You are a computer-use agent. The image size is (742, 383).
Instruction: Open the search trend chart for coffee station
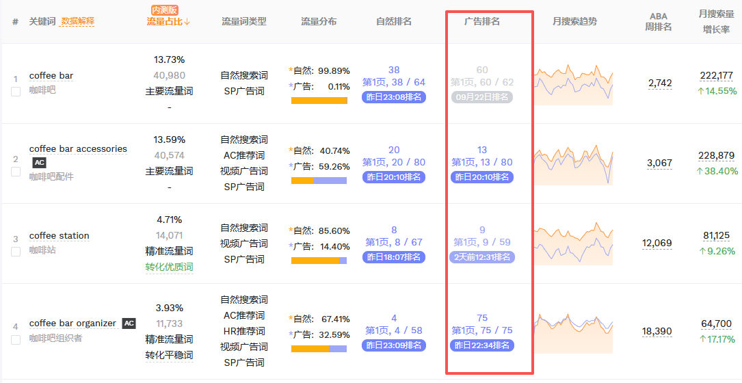574,243
